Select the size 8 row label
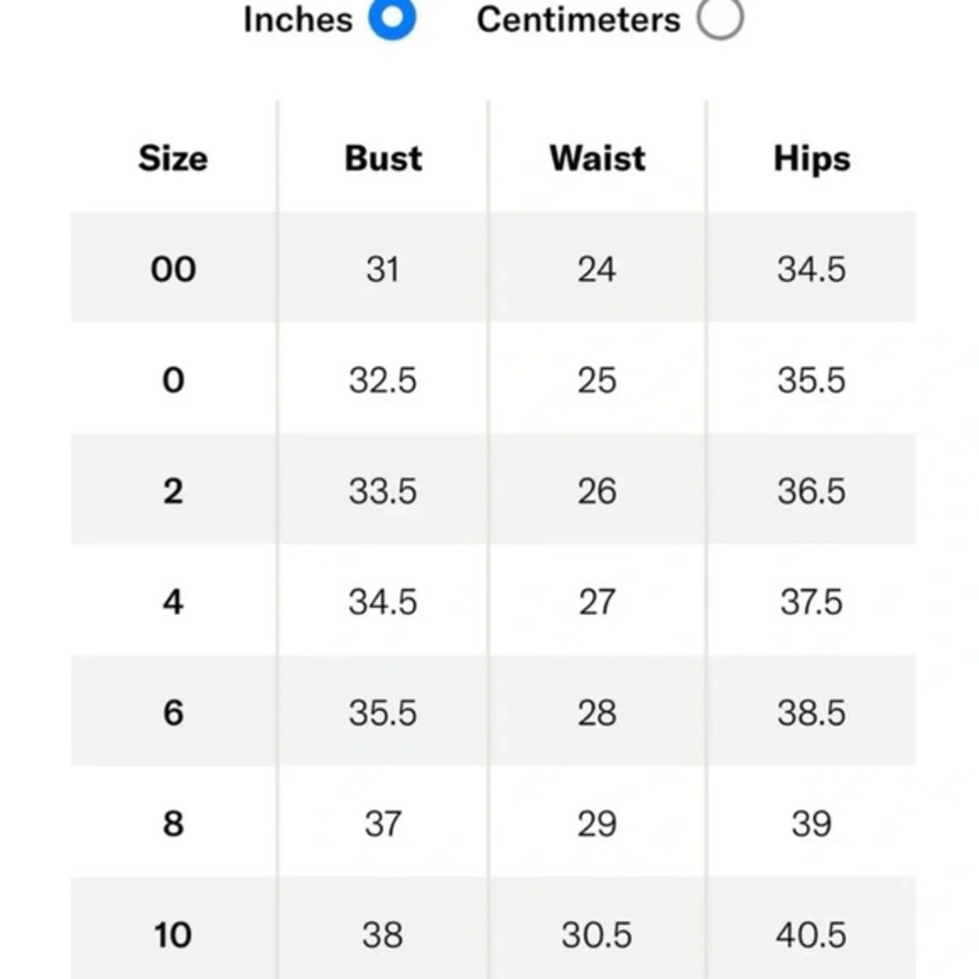Viewport: 979px width, 979px height. click(173, 823)
